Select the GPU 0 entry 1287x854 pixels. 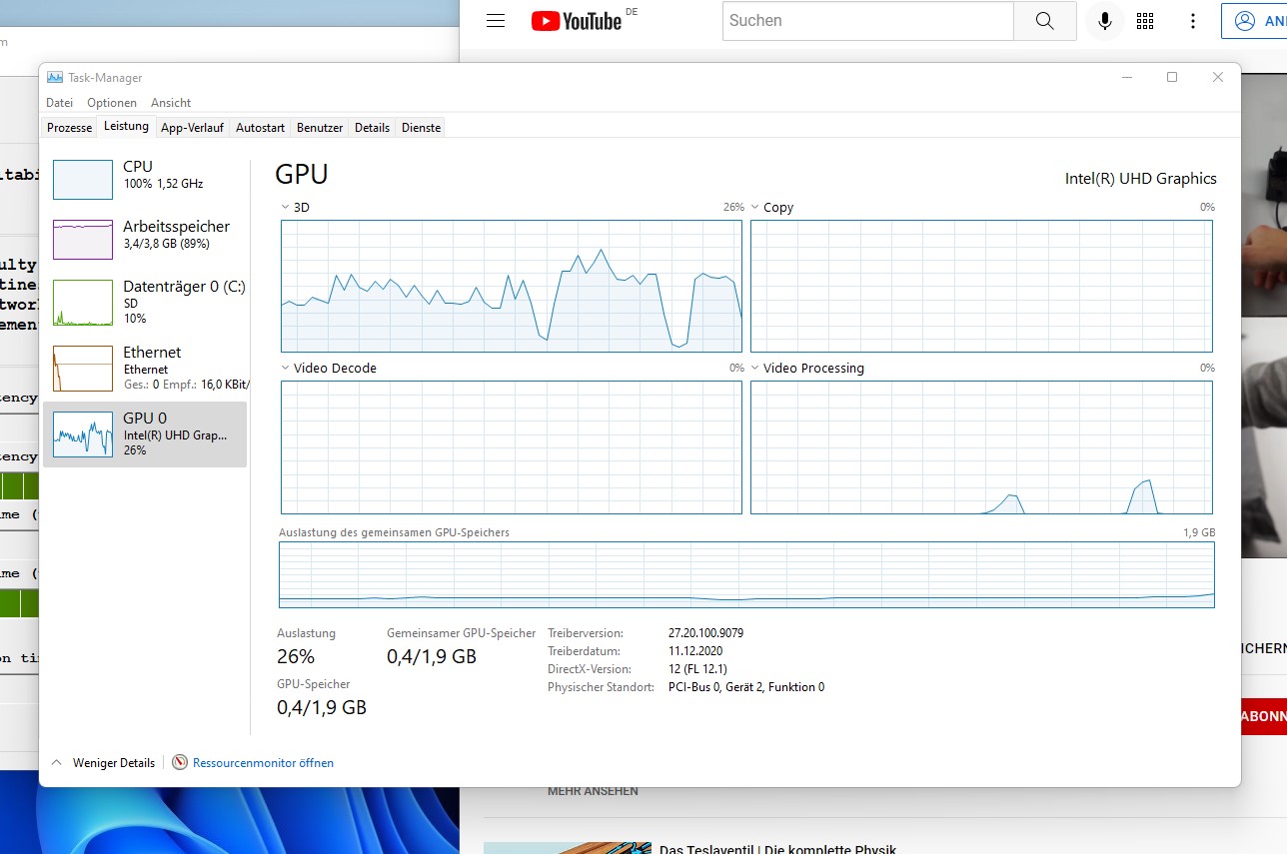tap(145, 433)
